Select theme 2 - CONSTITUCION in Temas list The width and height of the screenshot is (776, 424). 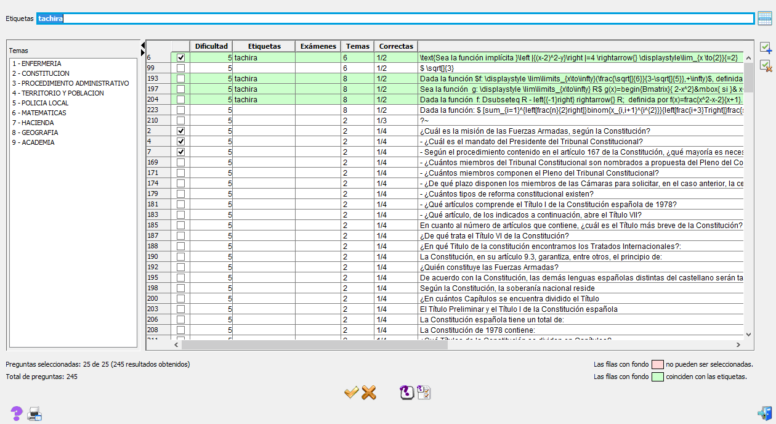point(41,73)
